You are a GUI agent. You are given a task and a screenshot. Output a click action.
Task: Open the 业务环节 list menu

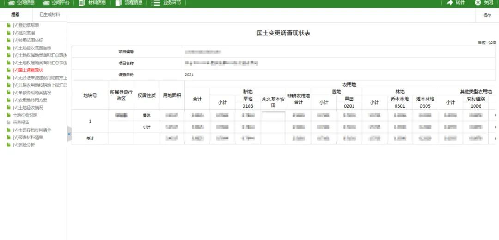coord(166,3)
